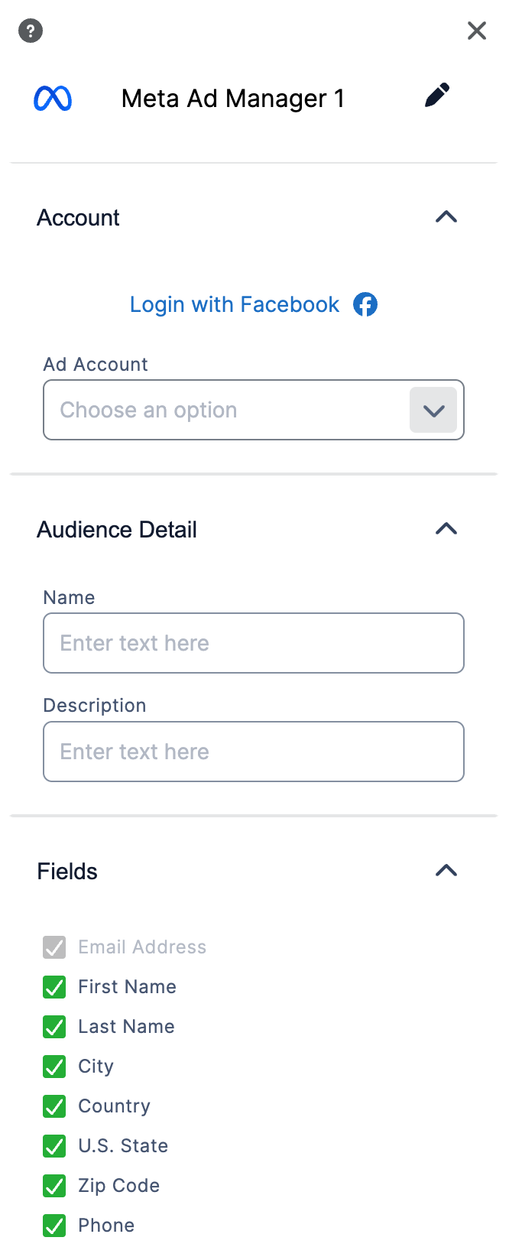509x1260 pixels.
Task: Edit name with the pencil icon
Action: (437, 96)
